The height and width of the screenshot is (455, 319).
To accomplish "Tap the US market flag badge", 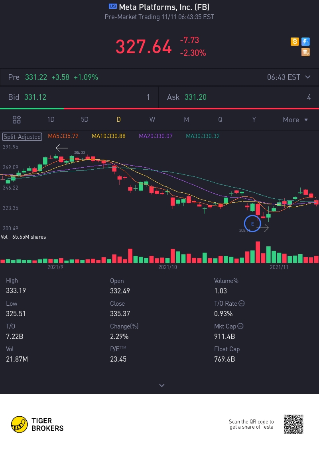I will [x=113, y=6].
